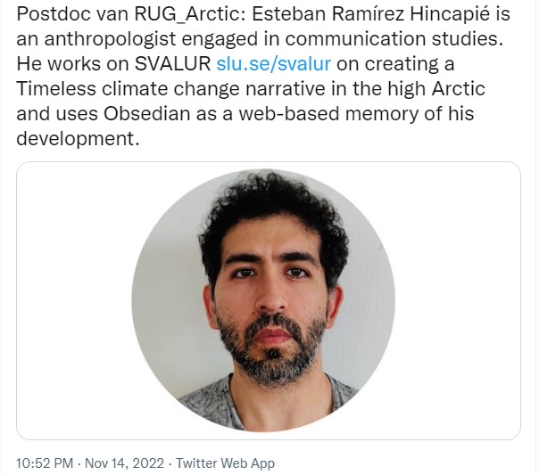Viewport: 539px width, 475px height.
Task: Click blank card area left of portrait
Action: pos(71,299)
